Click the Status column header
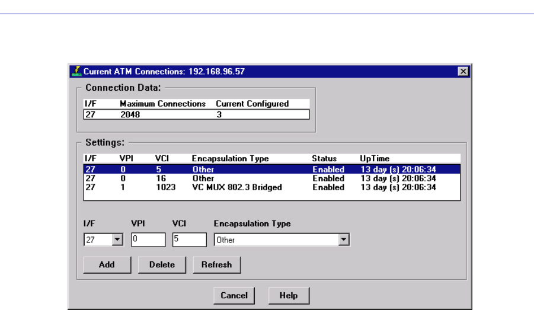534x310 pixels. 324,159
